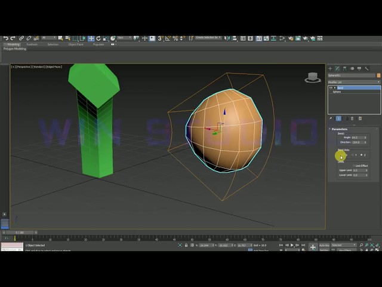Viewport: 382px width, 287px height.
Task: Open key filter Selected dropdown
Action: pos(344,245)
